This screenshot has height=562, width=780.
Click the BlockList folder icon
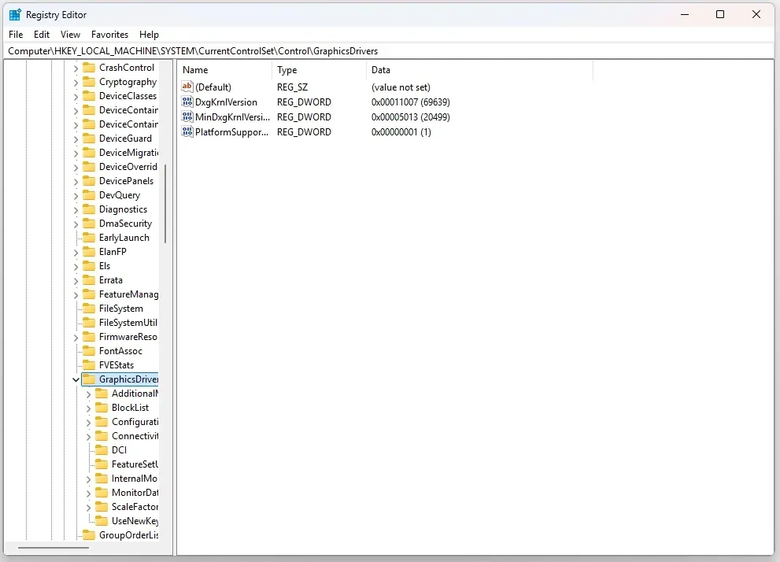pos(102,407)
